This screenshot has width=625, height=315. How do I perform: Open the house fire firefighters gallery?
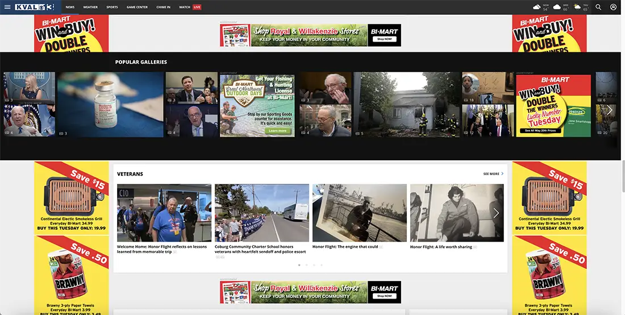pyautogui.click(x=407, y=105)
